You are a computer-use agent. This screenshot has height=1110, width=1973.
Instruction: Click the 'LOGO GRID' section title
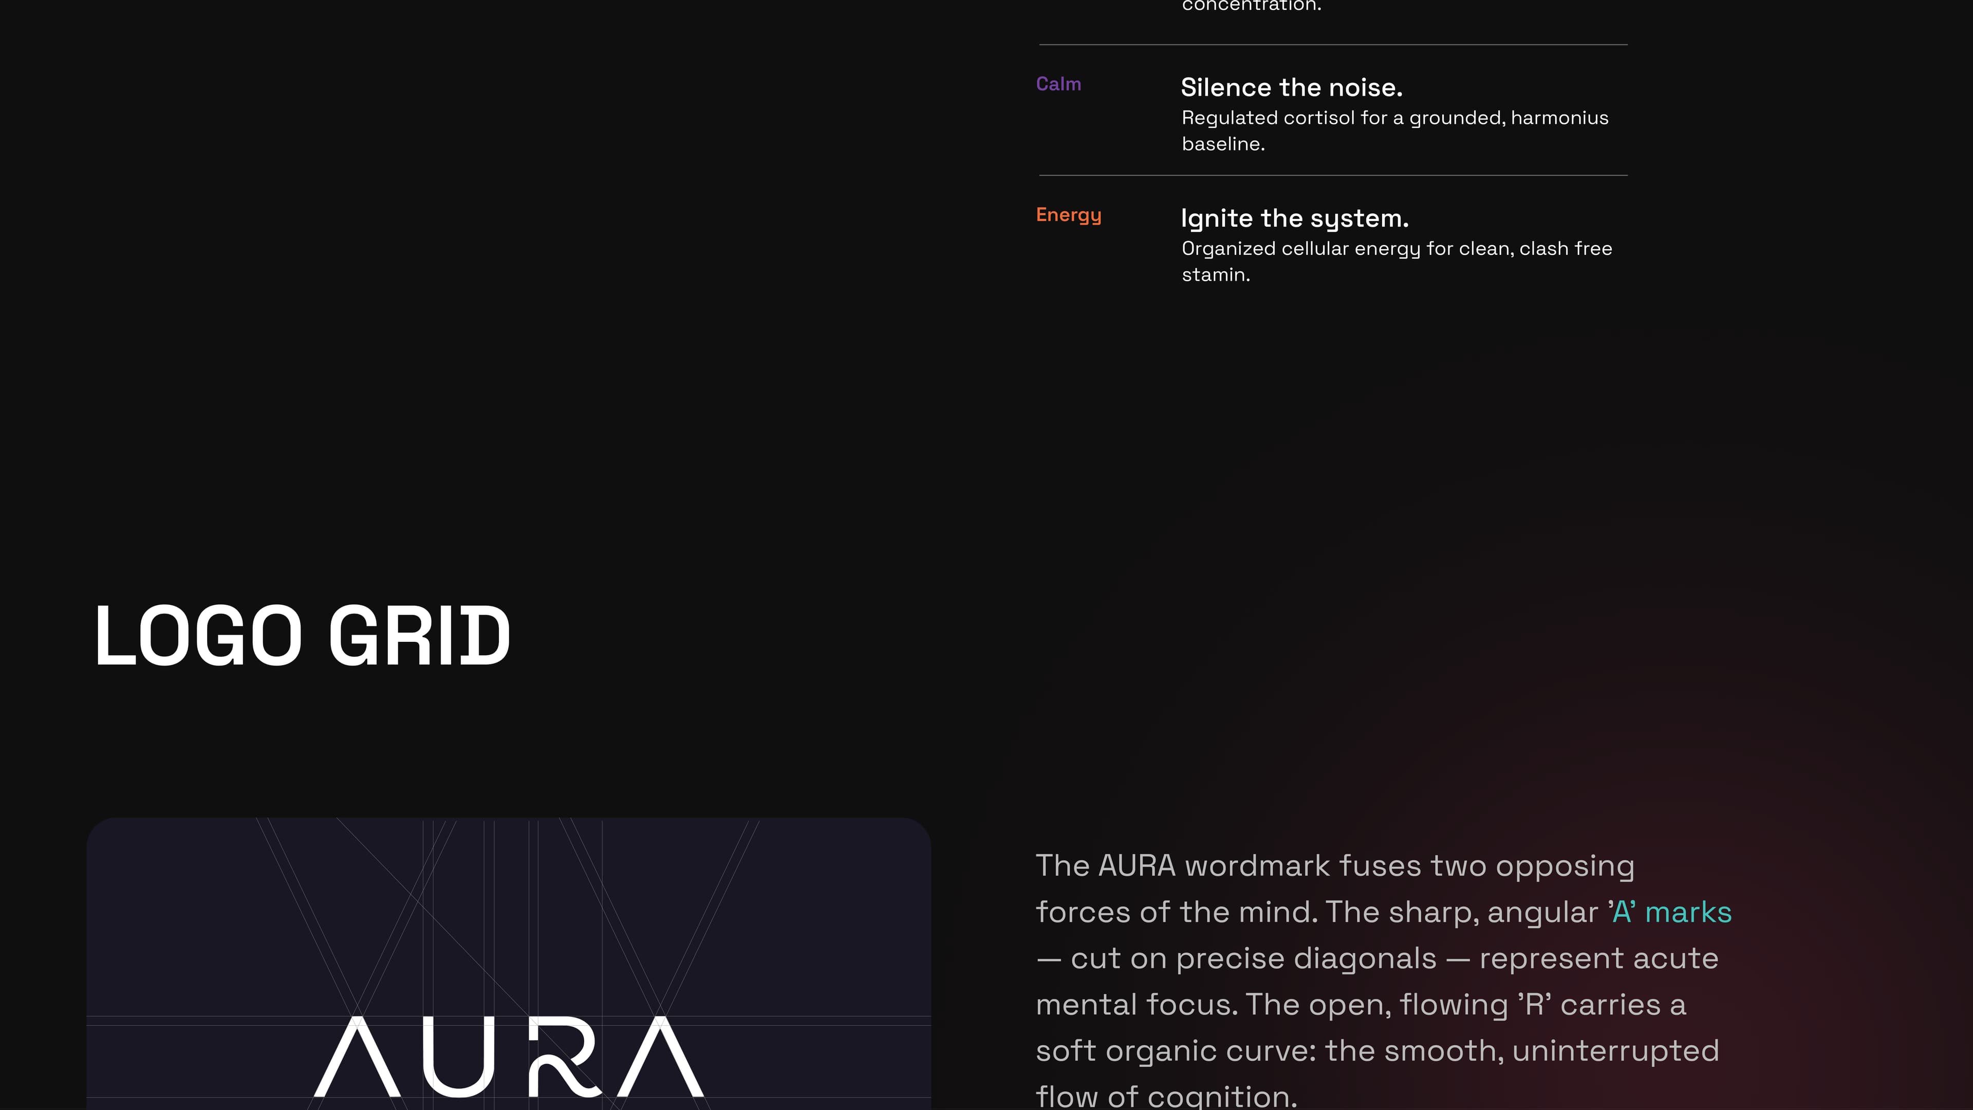tap(303, 635)
